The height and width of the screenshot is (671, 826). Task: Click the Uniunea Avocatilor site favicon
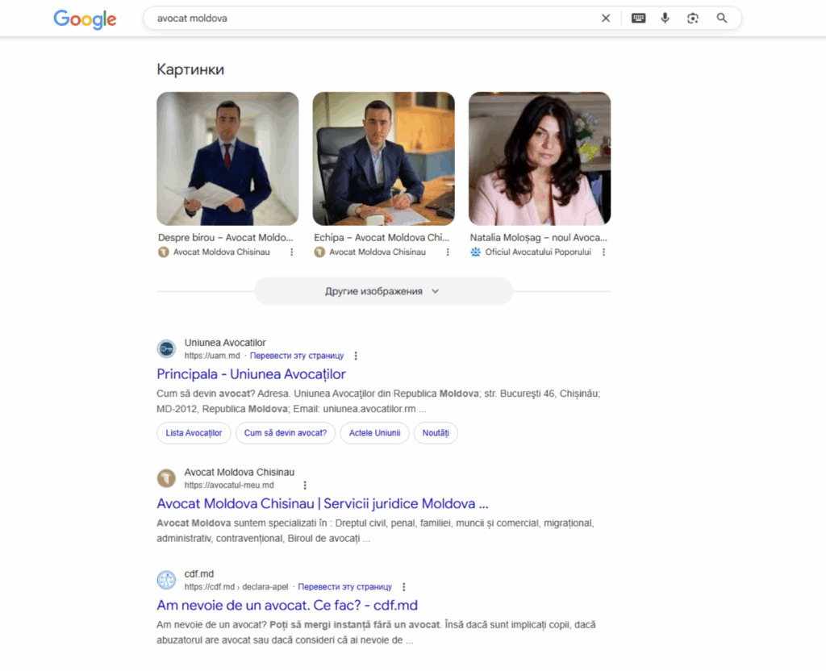coord(166,349)
